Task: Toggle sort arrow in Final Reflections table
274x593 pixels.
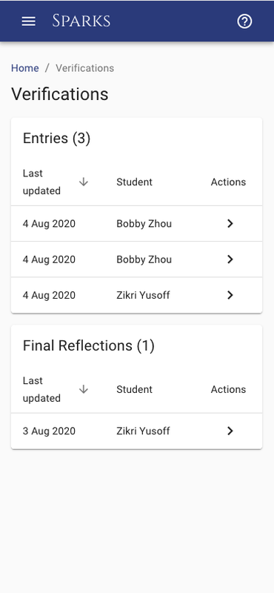Action: (84, 389)
